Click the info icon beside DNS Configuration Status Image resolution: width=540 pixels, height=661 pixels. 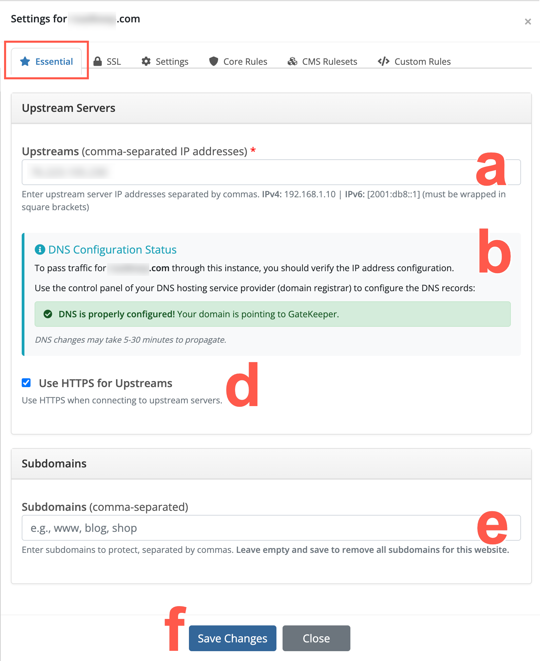point(40,249)
